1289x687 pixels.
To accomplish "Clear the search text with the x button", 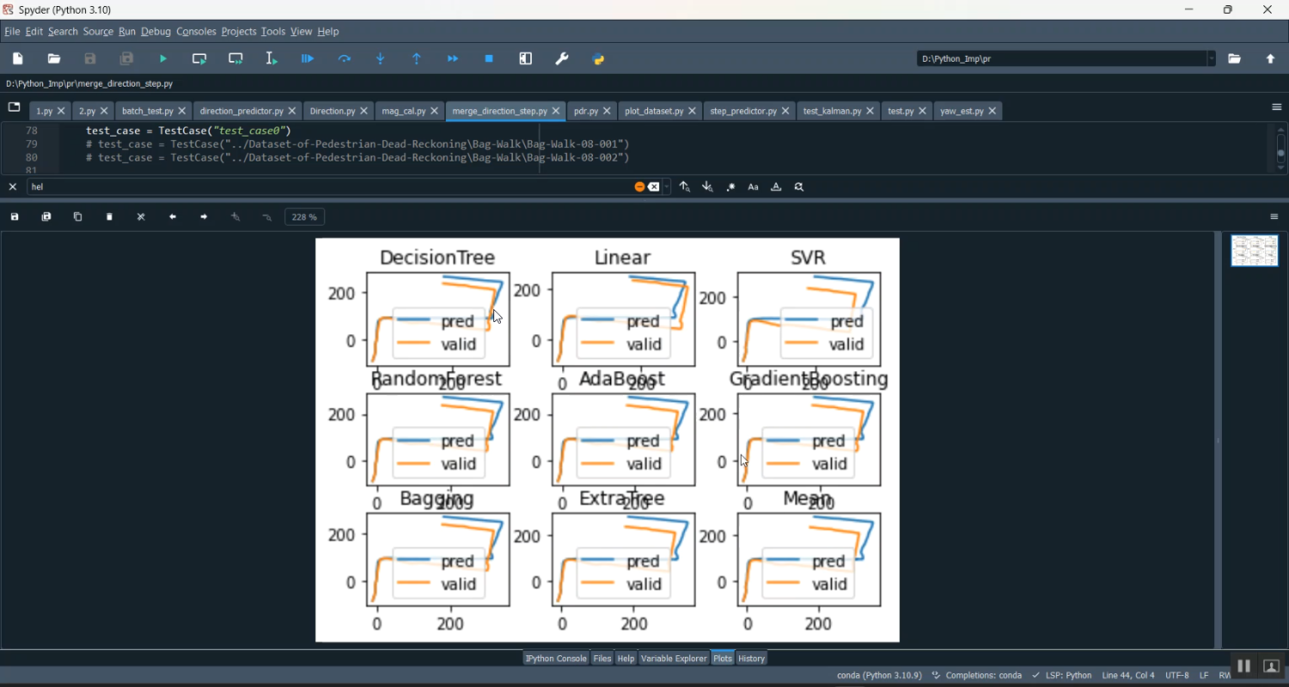I will pyautogui.click(x=655, y=186).
